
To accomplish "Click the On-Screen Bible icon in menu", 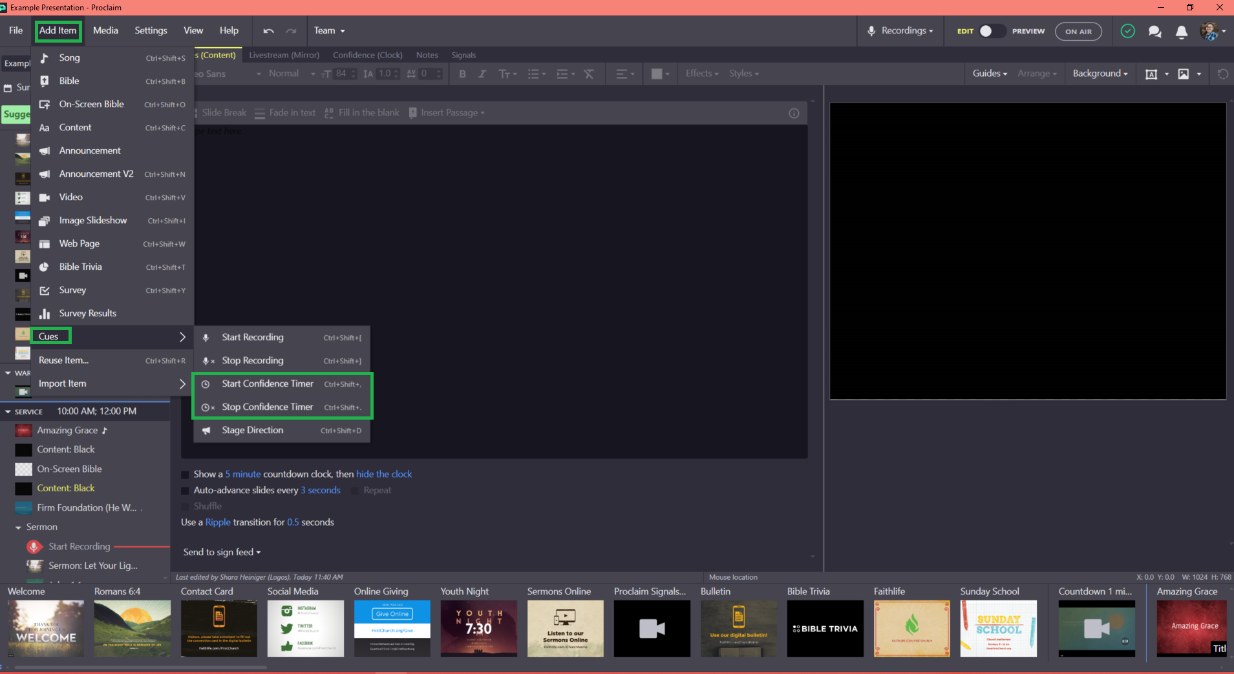I will [x=45, y=105].
